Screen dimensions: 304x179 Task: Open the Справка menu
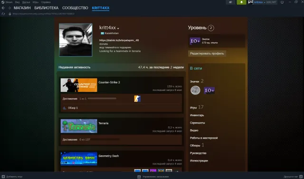point(46,2)
